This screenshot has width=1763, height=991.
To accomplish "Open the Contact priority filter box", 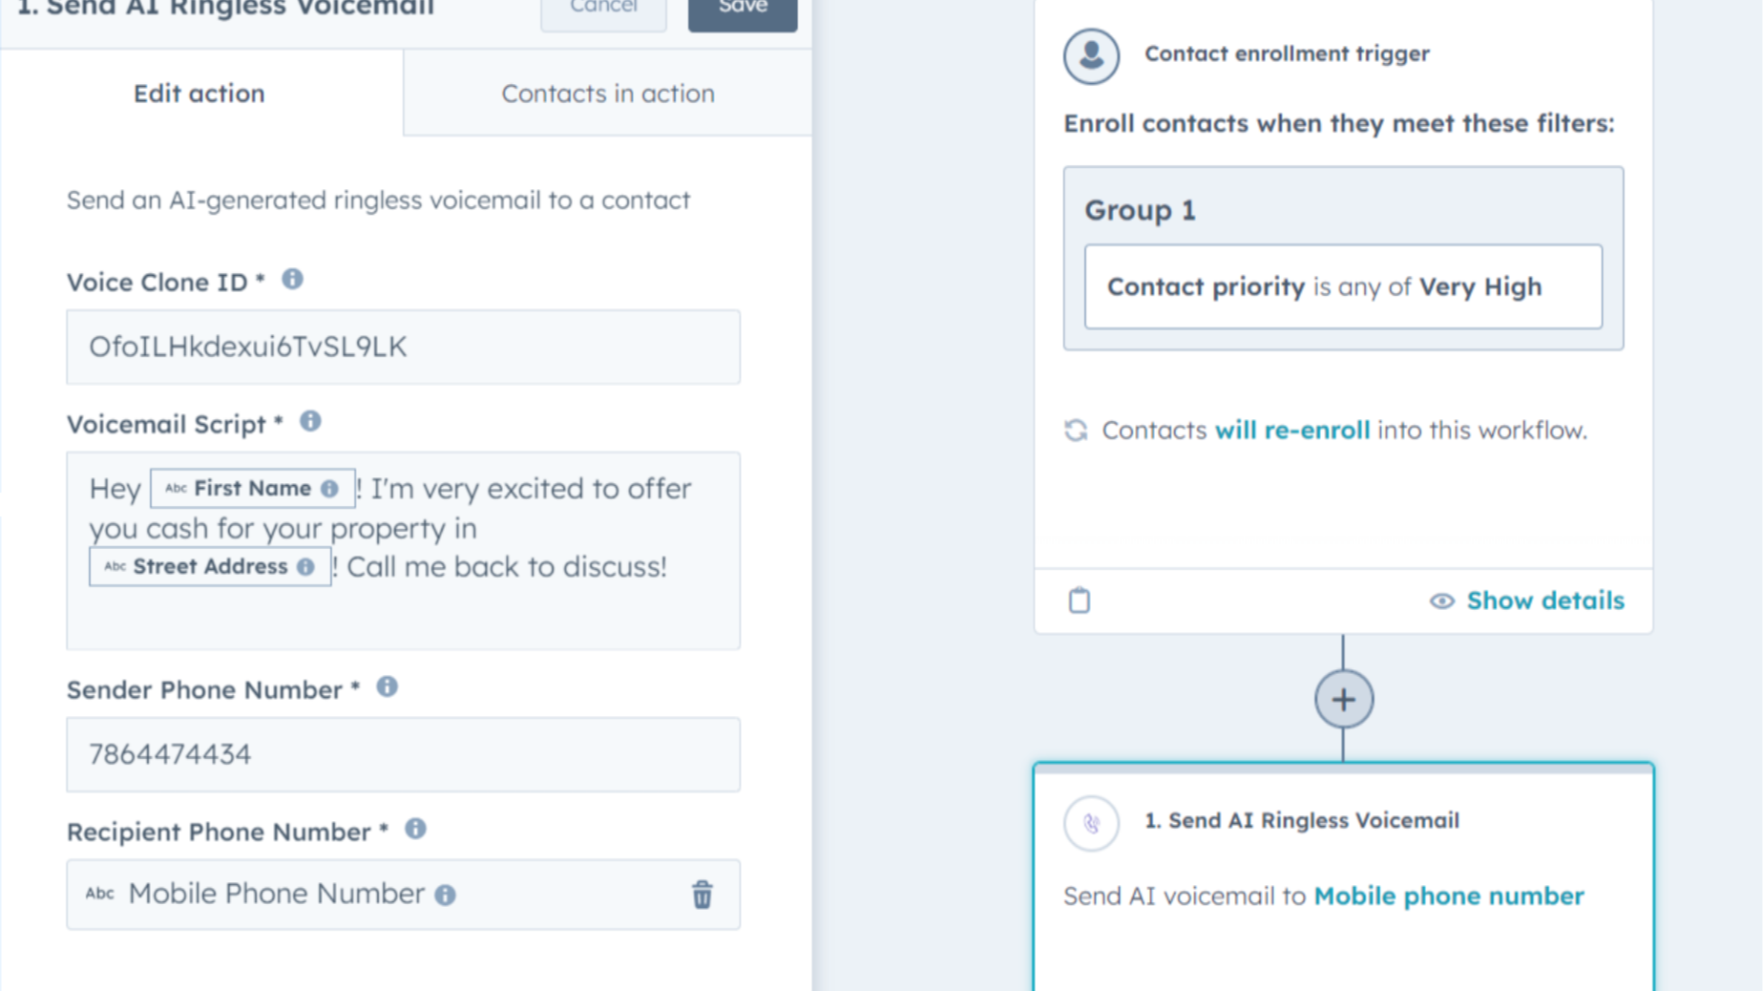I will coord(1343,286).
